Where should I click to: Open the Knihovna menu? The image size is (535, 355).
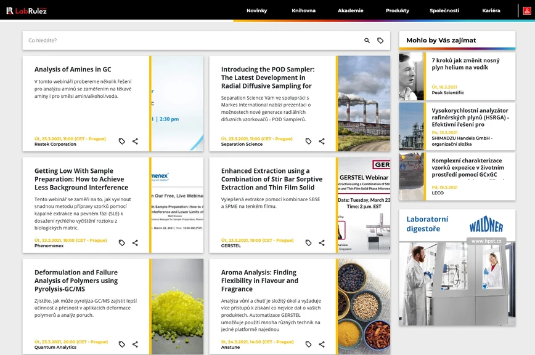click(303, 10)
